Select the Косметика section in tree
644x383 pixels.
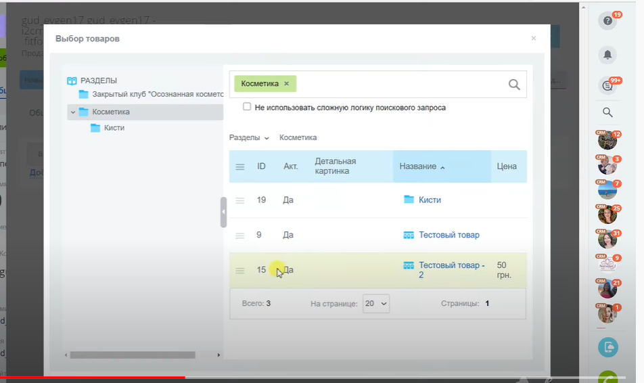[x=110, y=112]
